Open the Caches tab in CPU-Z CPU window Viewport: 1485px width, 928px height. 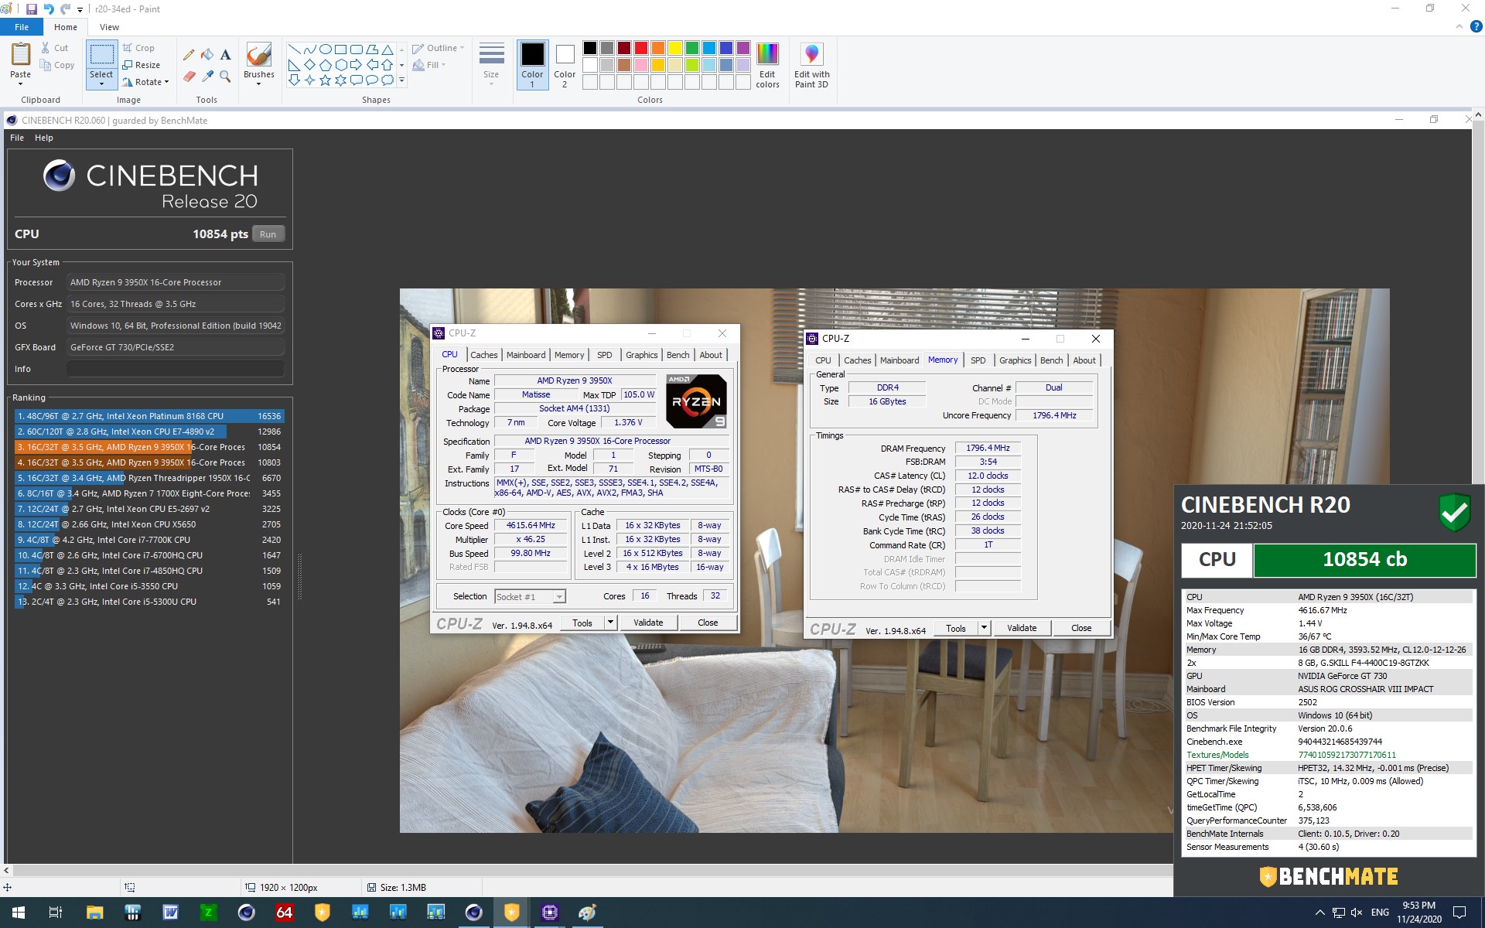click(484, 355)
